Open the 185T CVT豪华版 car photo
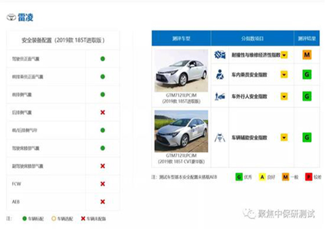The height and width of the screenshot is (229, 325). [181, 131]
